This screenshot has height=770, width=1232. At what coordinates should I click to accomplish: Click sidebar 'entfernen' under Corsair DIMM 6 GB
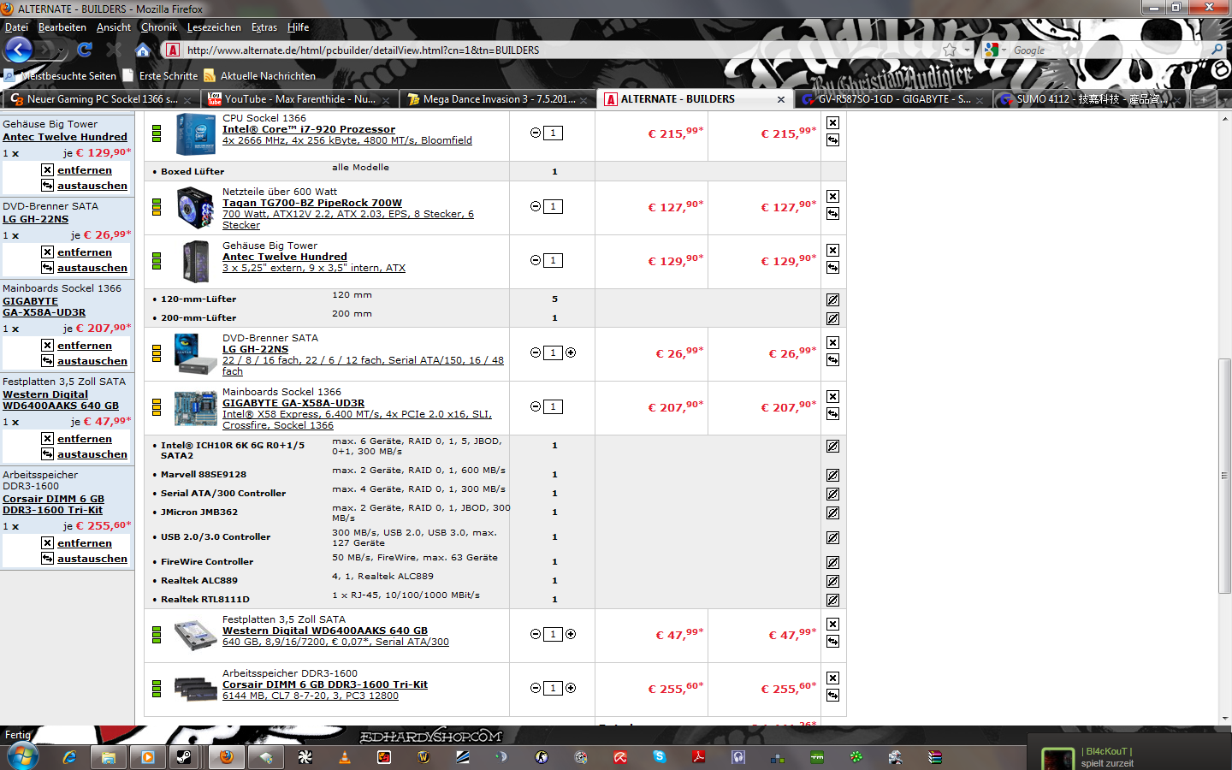tap(85, 543)
